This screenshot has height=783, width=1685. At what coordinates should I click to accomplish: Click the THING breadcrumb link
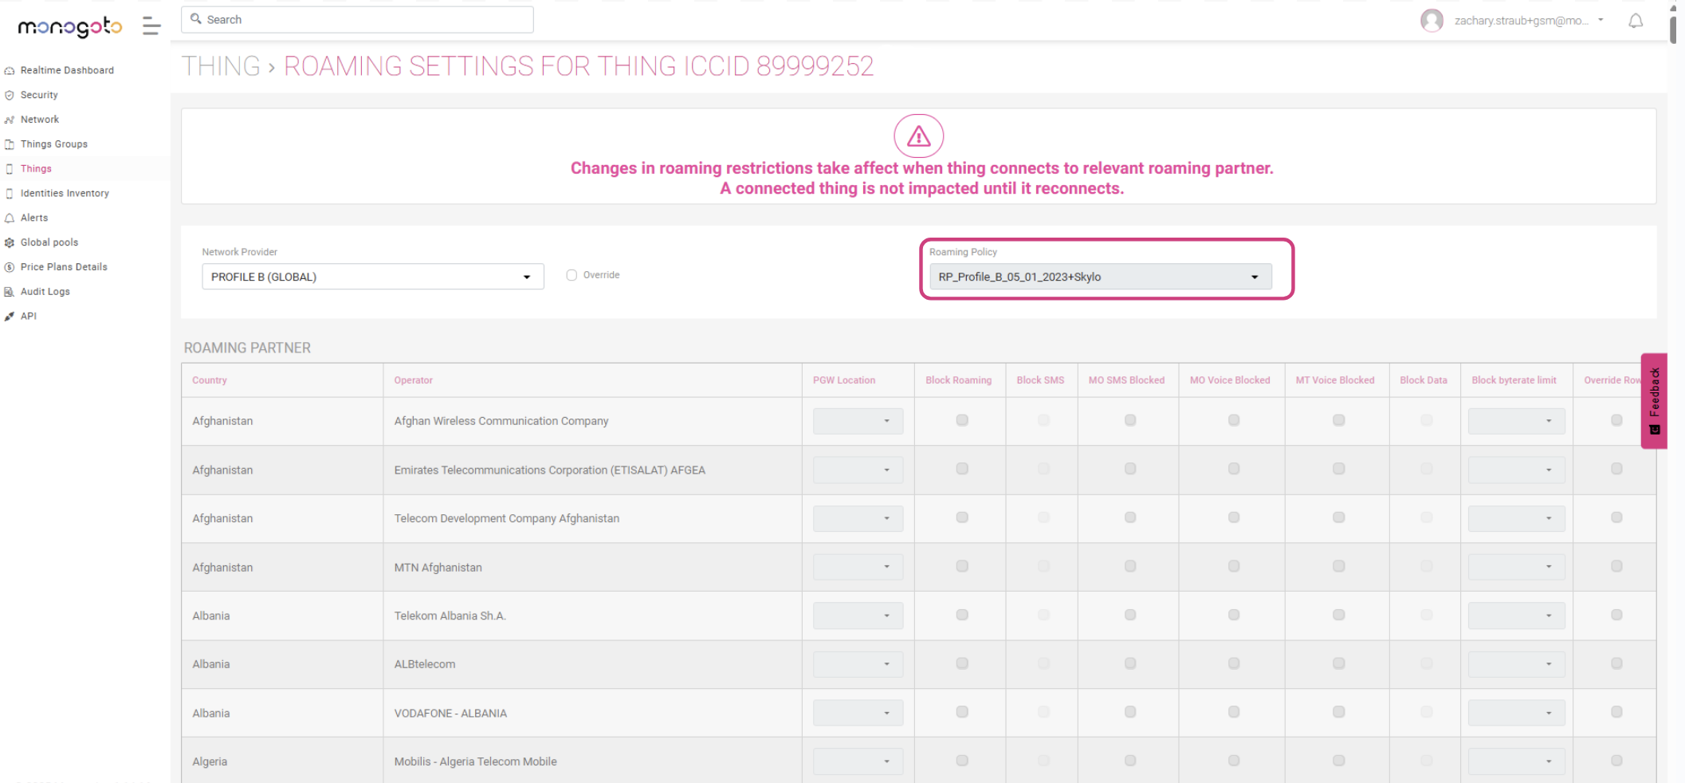[221, 66]
